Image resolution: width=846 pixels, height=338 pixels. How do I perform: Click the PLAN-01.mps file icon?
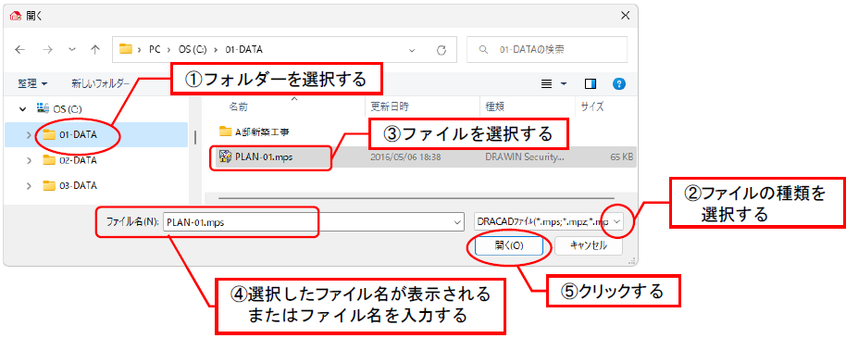[225, 157]
